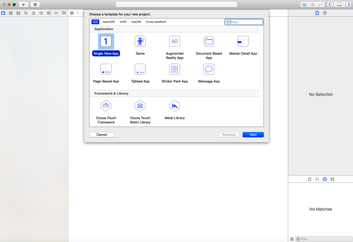Show the File inspector
Viewport: 353px width, 242px height.
click(317, 13)
